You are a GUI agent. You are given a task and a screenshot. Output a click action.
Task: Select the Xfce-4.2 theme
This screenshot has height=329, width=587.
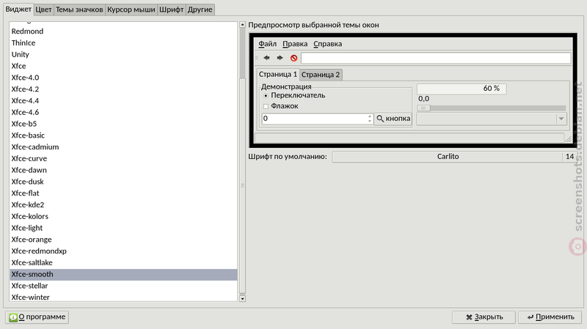tap(123, 89)
